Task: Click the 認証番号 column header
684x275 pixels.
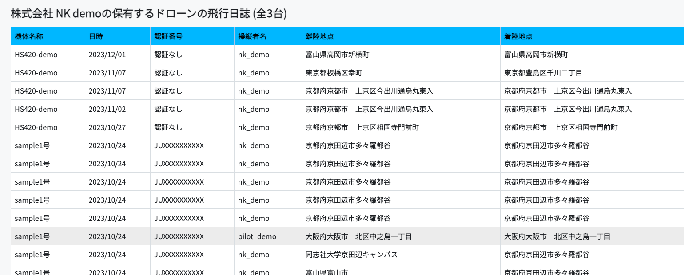Action: pyautogui.click(x=192, y=36)
